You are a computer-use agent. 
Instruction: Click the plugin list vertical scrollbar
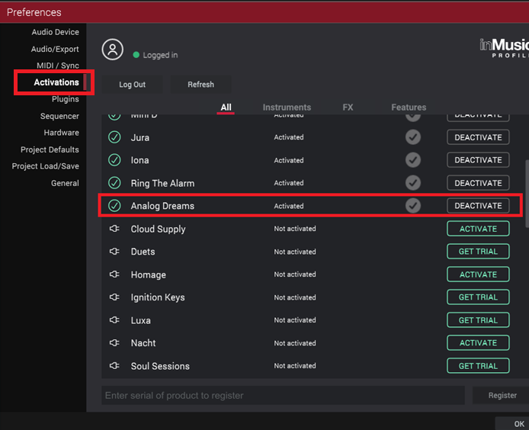[x=527, y=194]
